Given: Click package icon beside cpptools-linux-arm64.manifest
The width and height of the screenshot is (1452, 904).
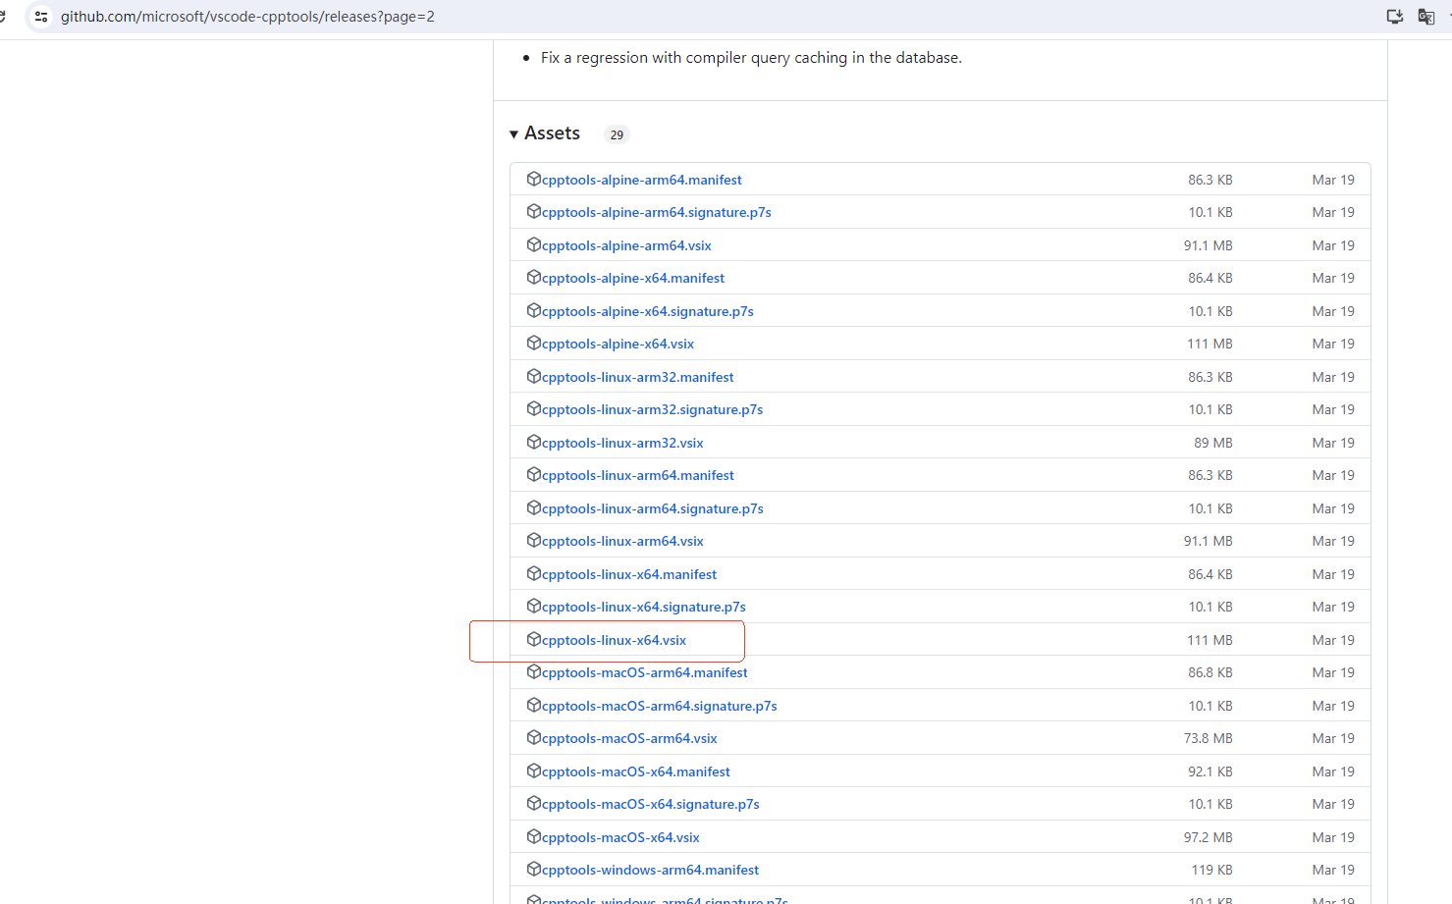Looking at the screenshot, I should [534, 474].
